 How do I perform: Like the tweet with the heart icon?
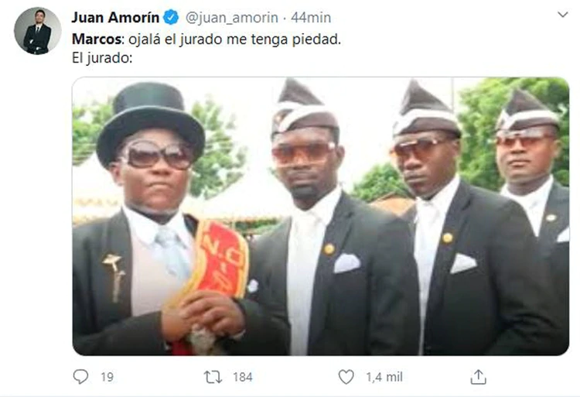pyautogui.click(x=346, y=377)
